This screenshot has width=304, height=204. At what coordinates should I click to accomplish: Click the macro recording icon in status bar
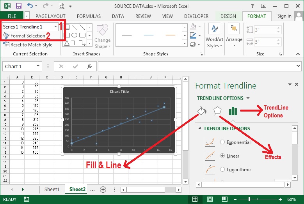tap(27, 199)
